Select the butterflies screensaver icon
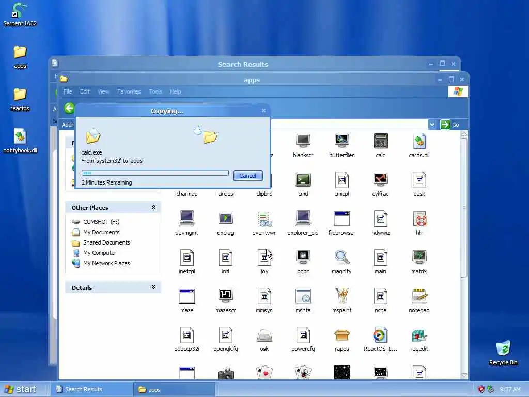The image size is (529, 397). (342, 142)
